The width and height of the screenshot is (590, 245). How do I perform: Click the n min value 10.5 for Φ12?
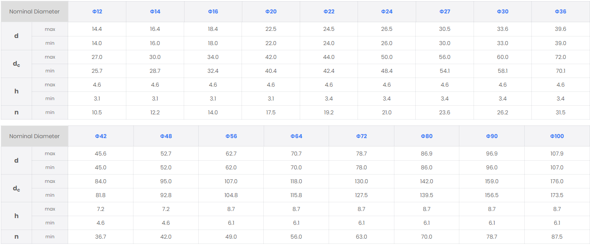click(x=97, y=112)
